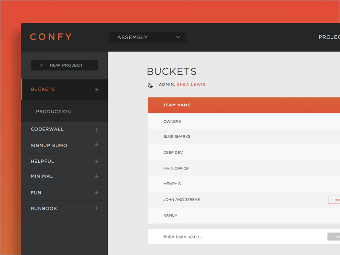The height and width of the screenshot is (255, 340).
Task: Select the MEMPHIS team row
Action: pos(244,184)
